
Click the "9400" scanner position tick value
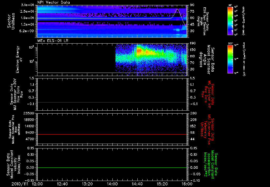pyautogui.click(x=30, y=133)
